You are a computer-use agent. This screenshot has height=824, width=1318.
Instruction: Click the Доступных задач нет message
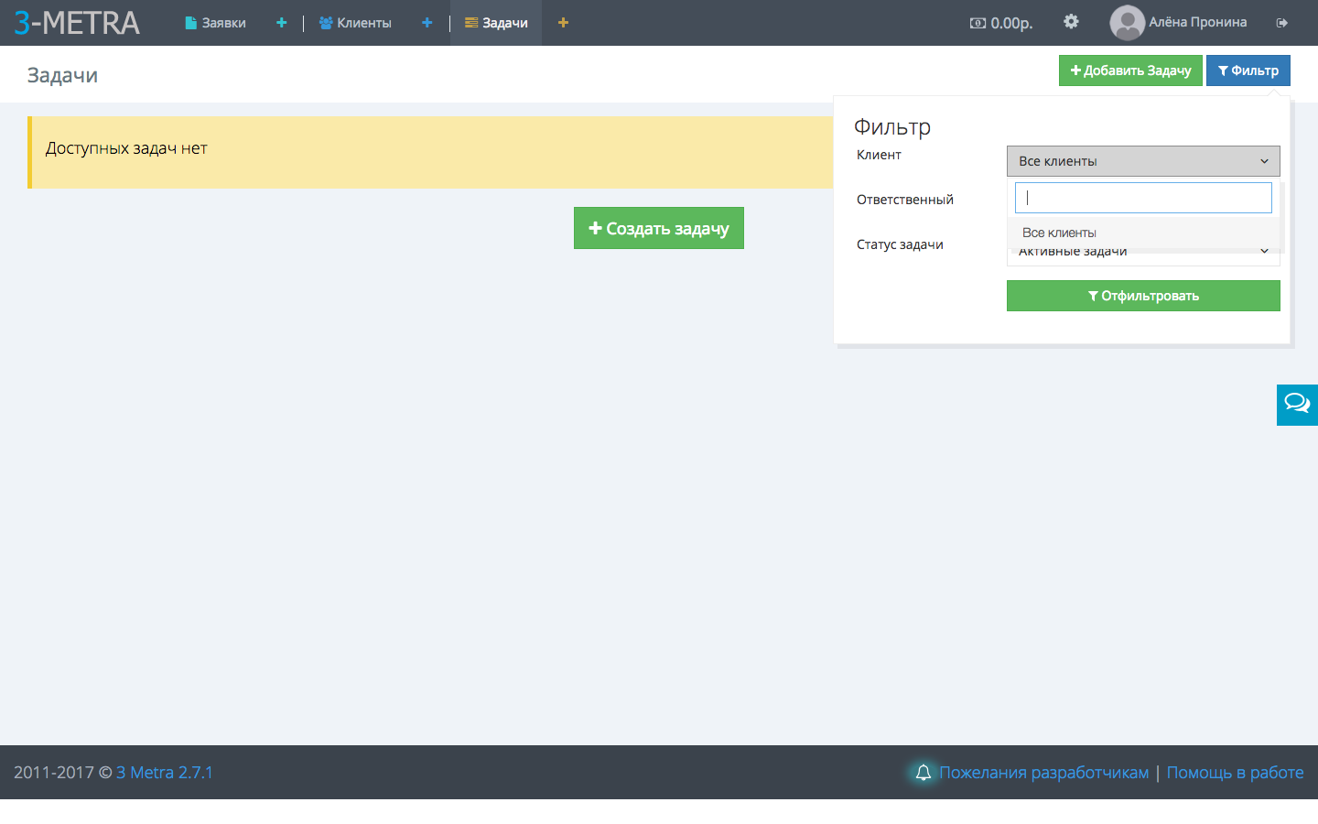(126, 148)
